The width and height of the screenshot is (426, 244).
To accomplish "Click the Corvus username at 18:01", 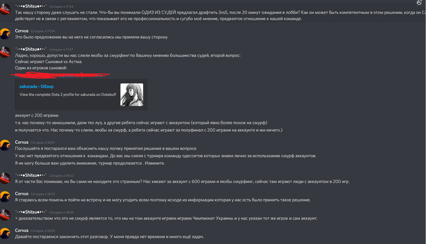I will pos(22,142).
